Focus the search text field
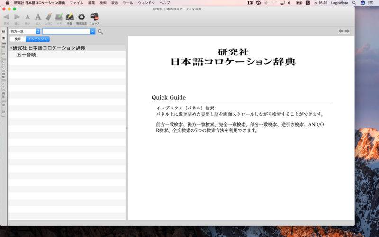The height and width of the screenshot is (237, 379). tap(66, 31)
